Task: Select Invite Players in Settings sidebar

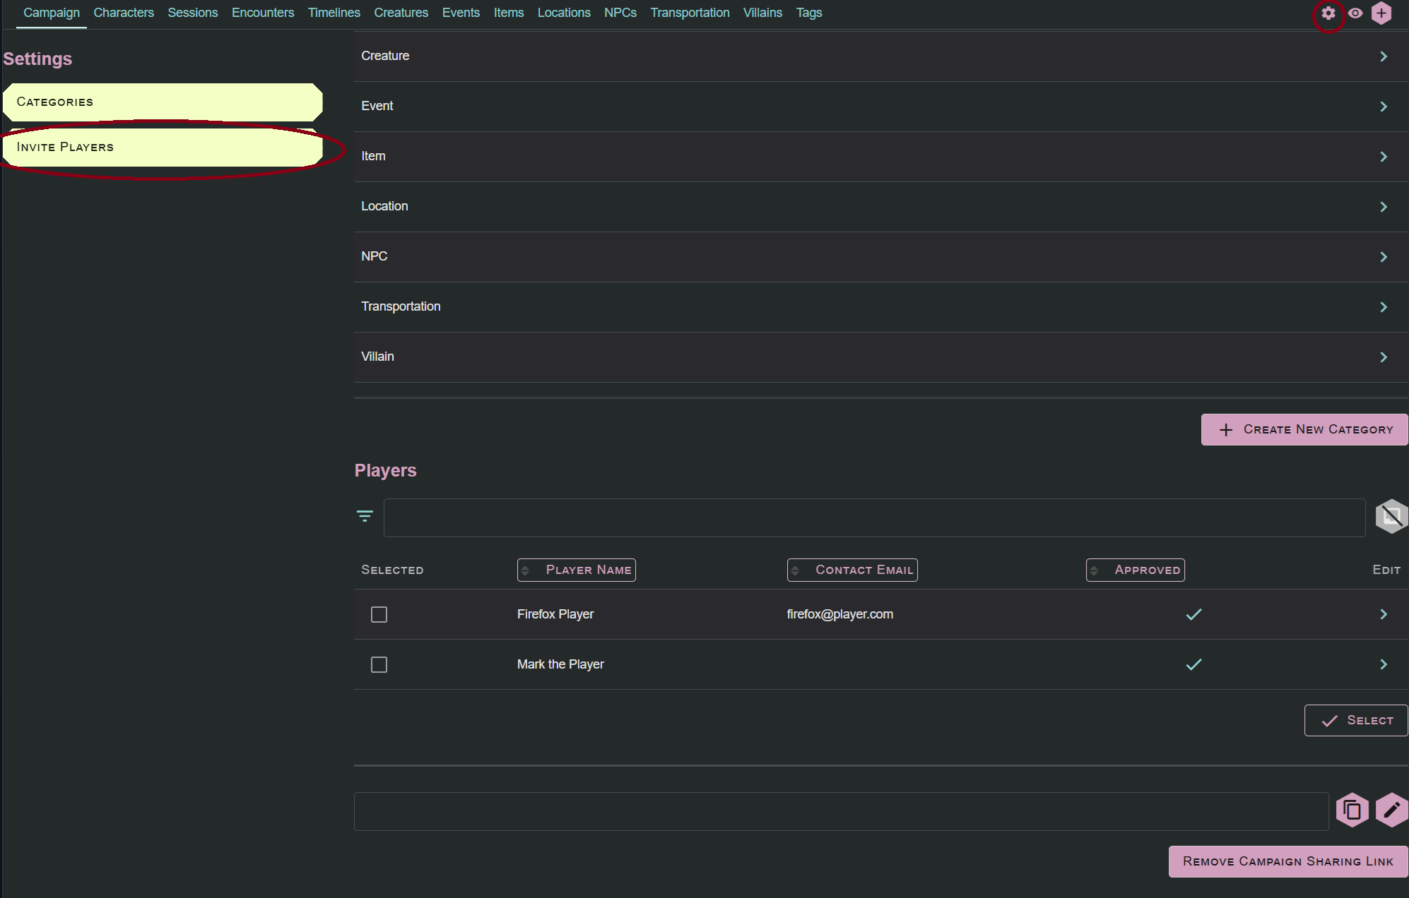Action: 163,147
